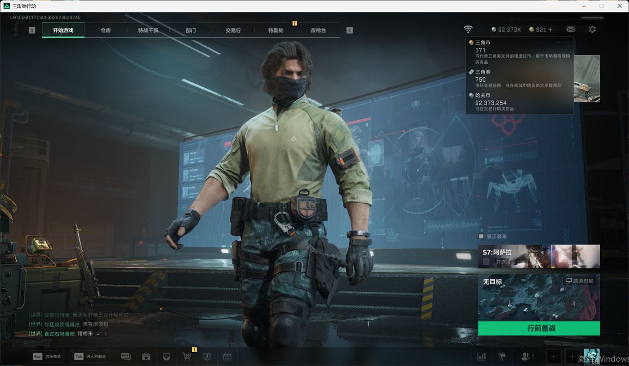This screenshot has width=629, height=366.
Task: Open the shopping cart store icon
Action: click(187, 356)
